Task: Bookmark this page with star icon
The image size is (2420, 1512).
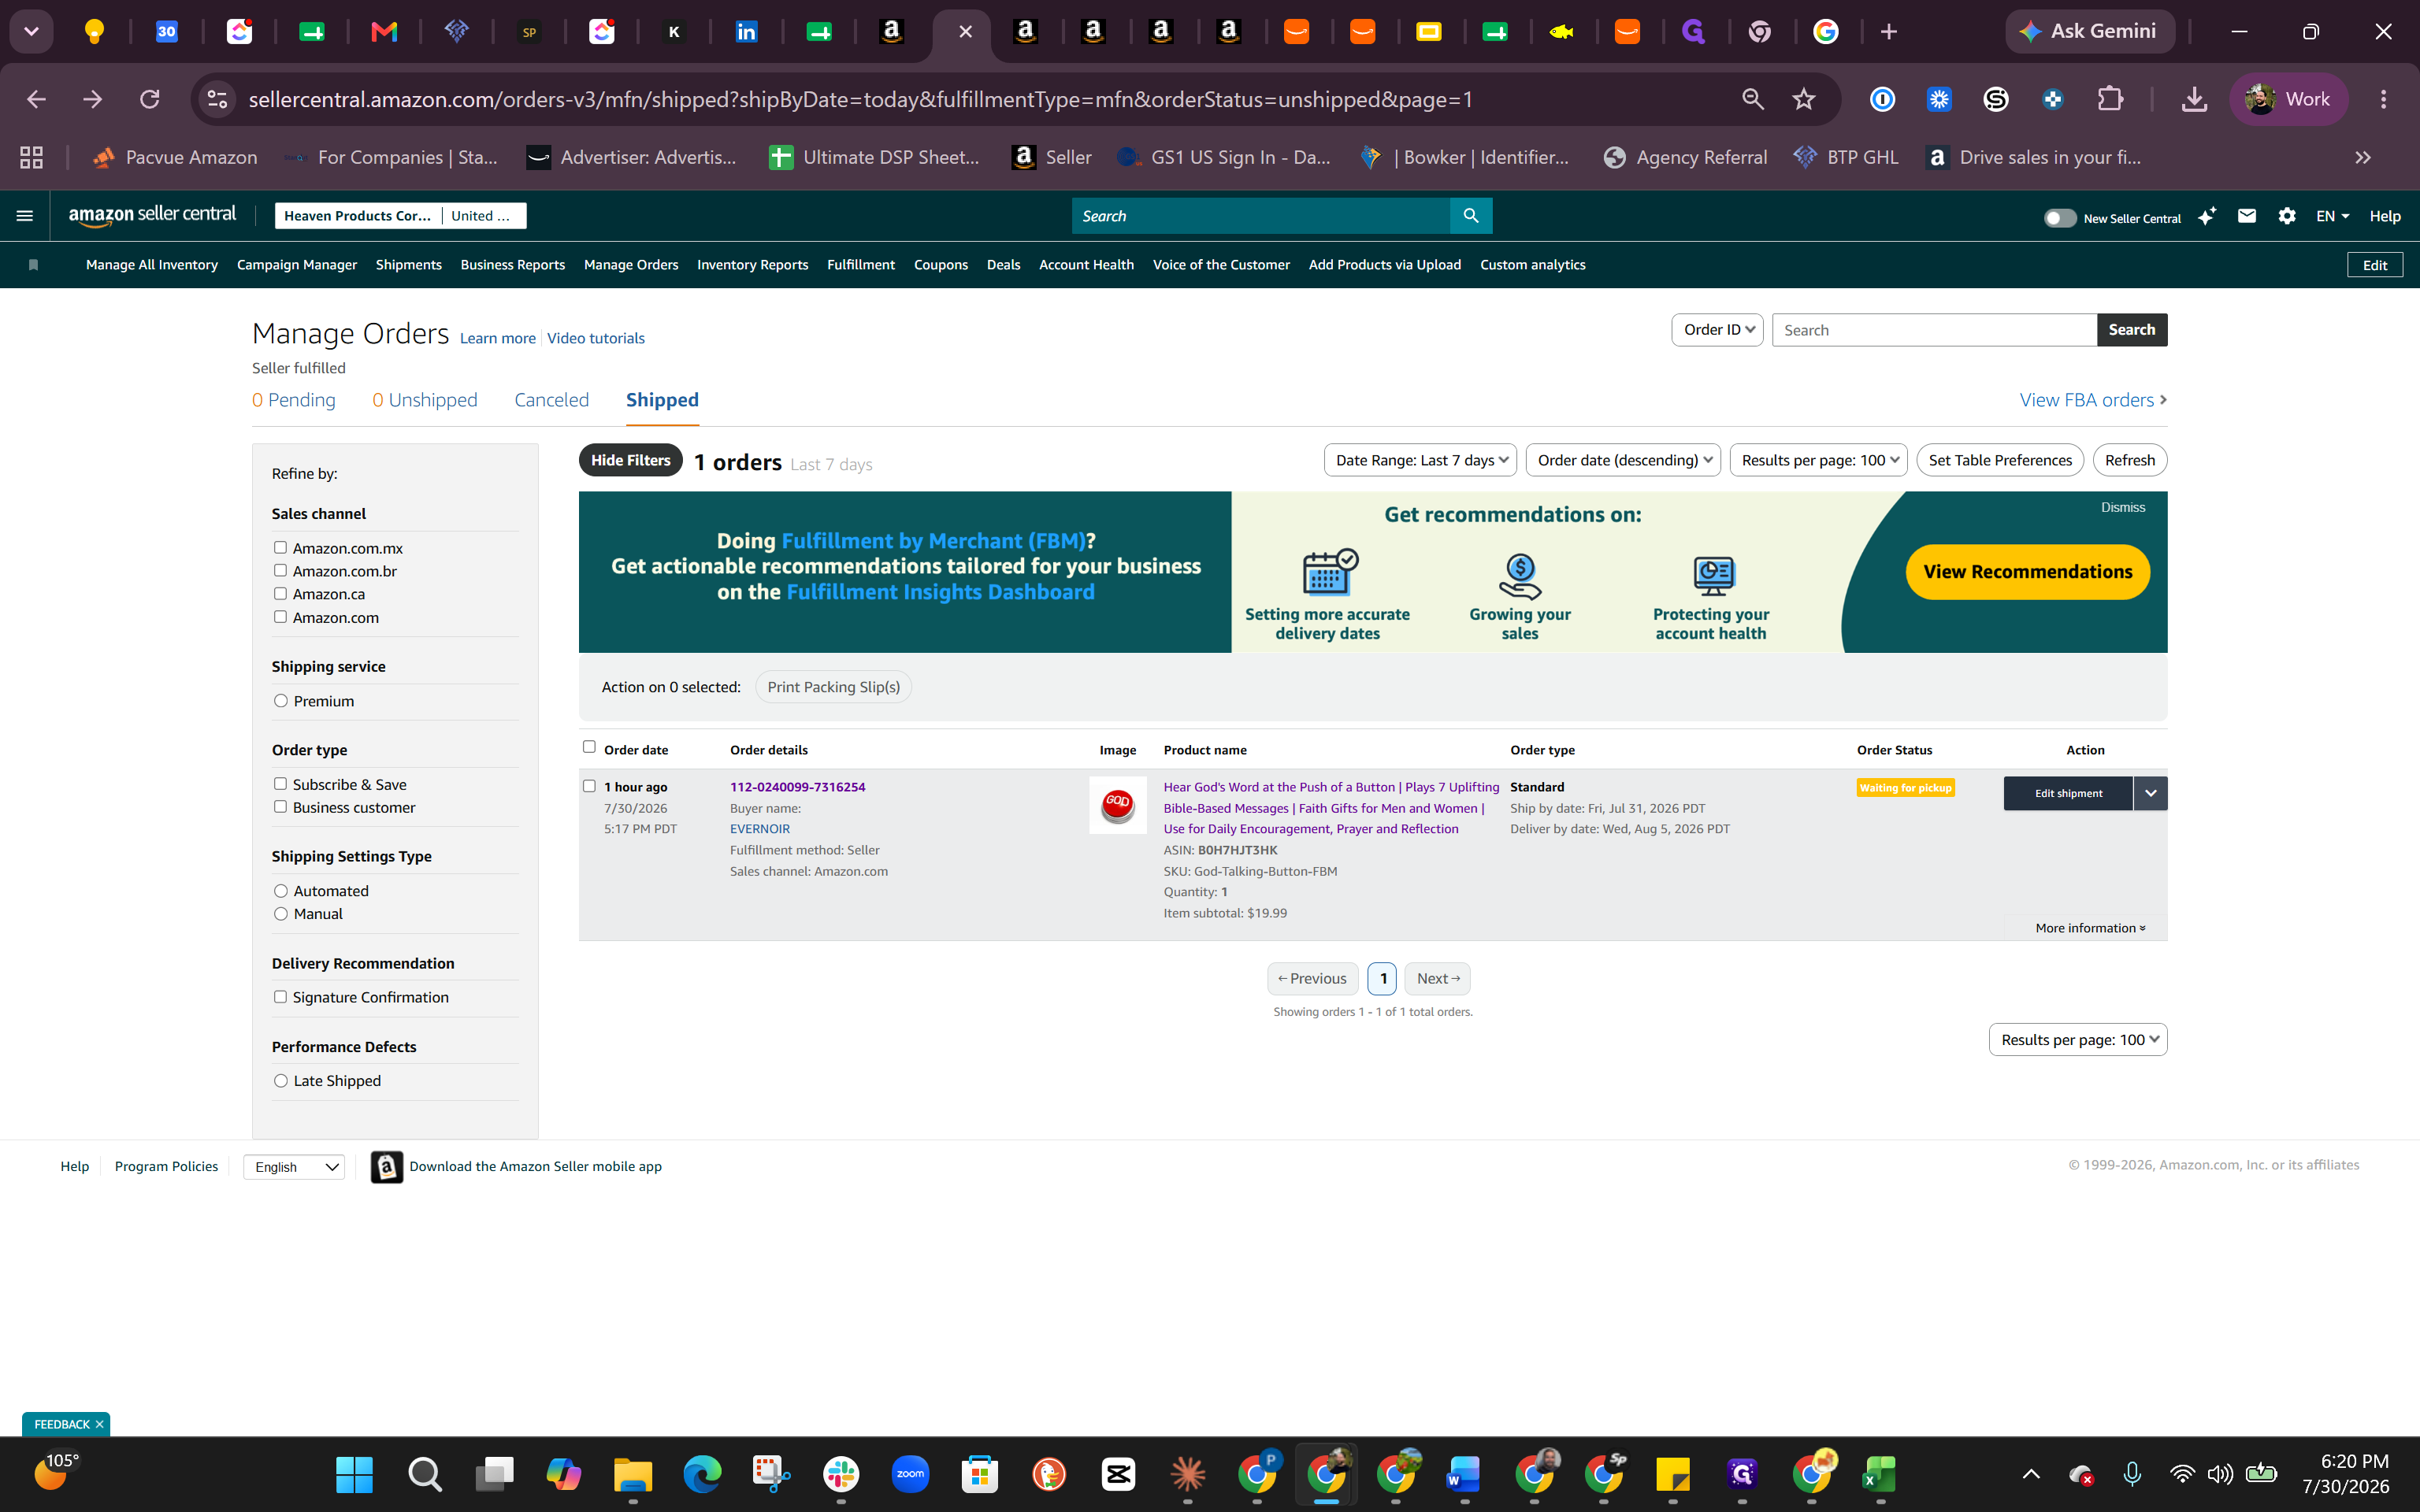Action: tap(1804, 99)
